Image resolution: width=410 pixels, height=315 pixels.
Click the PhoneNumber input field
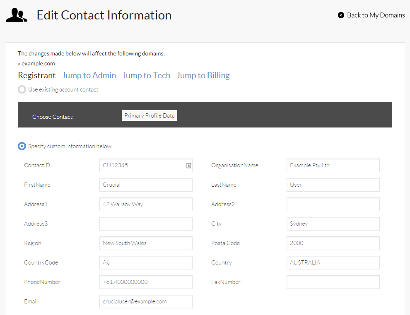pyautogui.click(x=146, y=282)
